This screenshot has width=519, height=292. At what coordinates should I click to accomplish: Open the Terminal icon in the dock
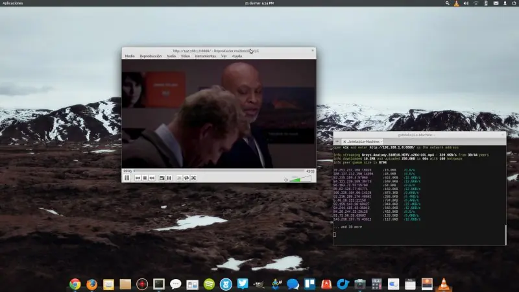coord(159,284)
